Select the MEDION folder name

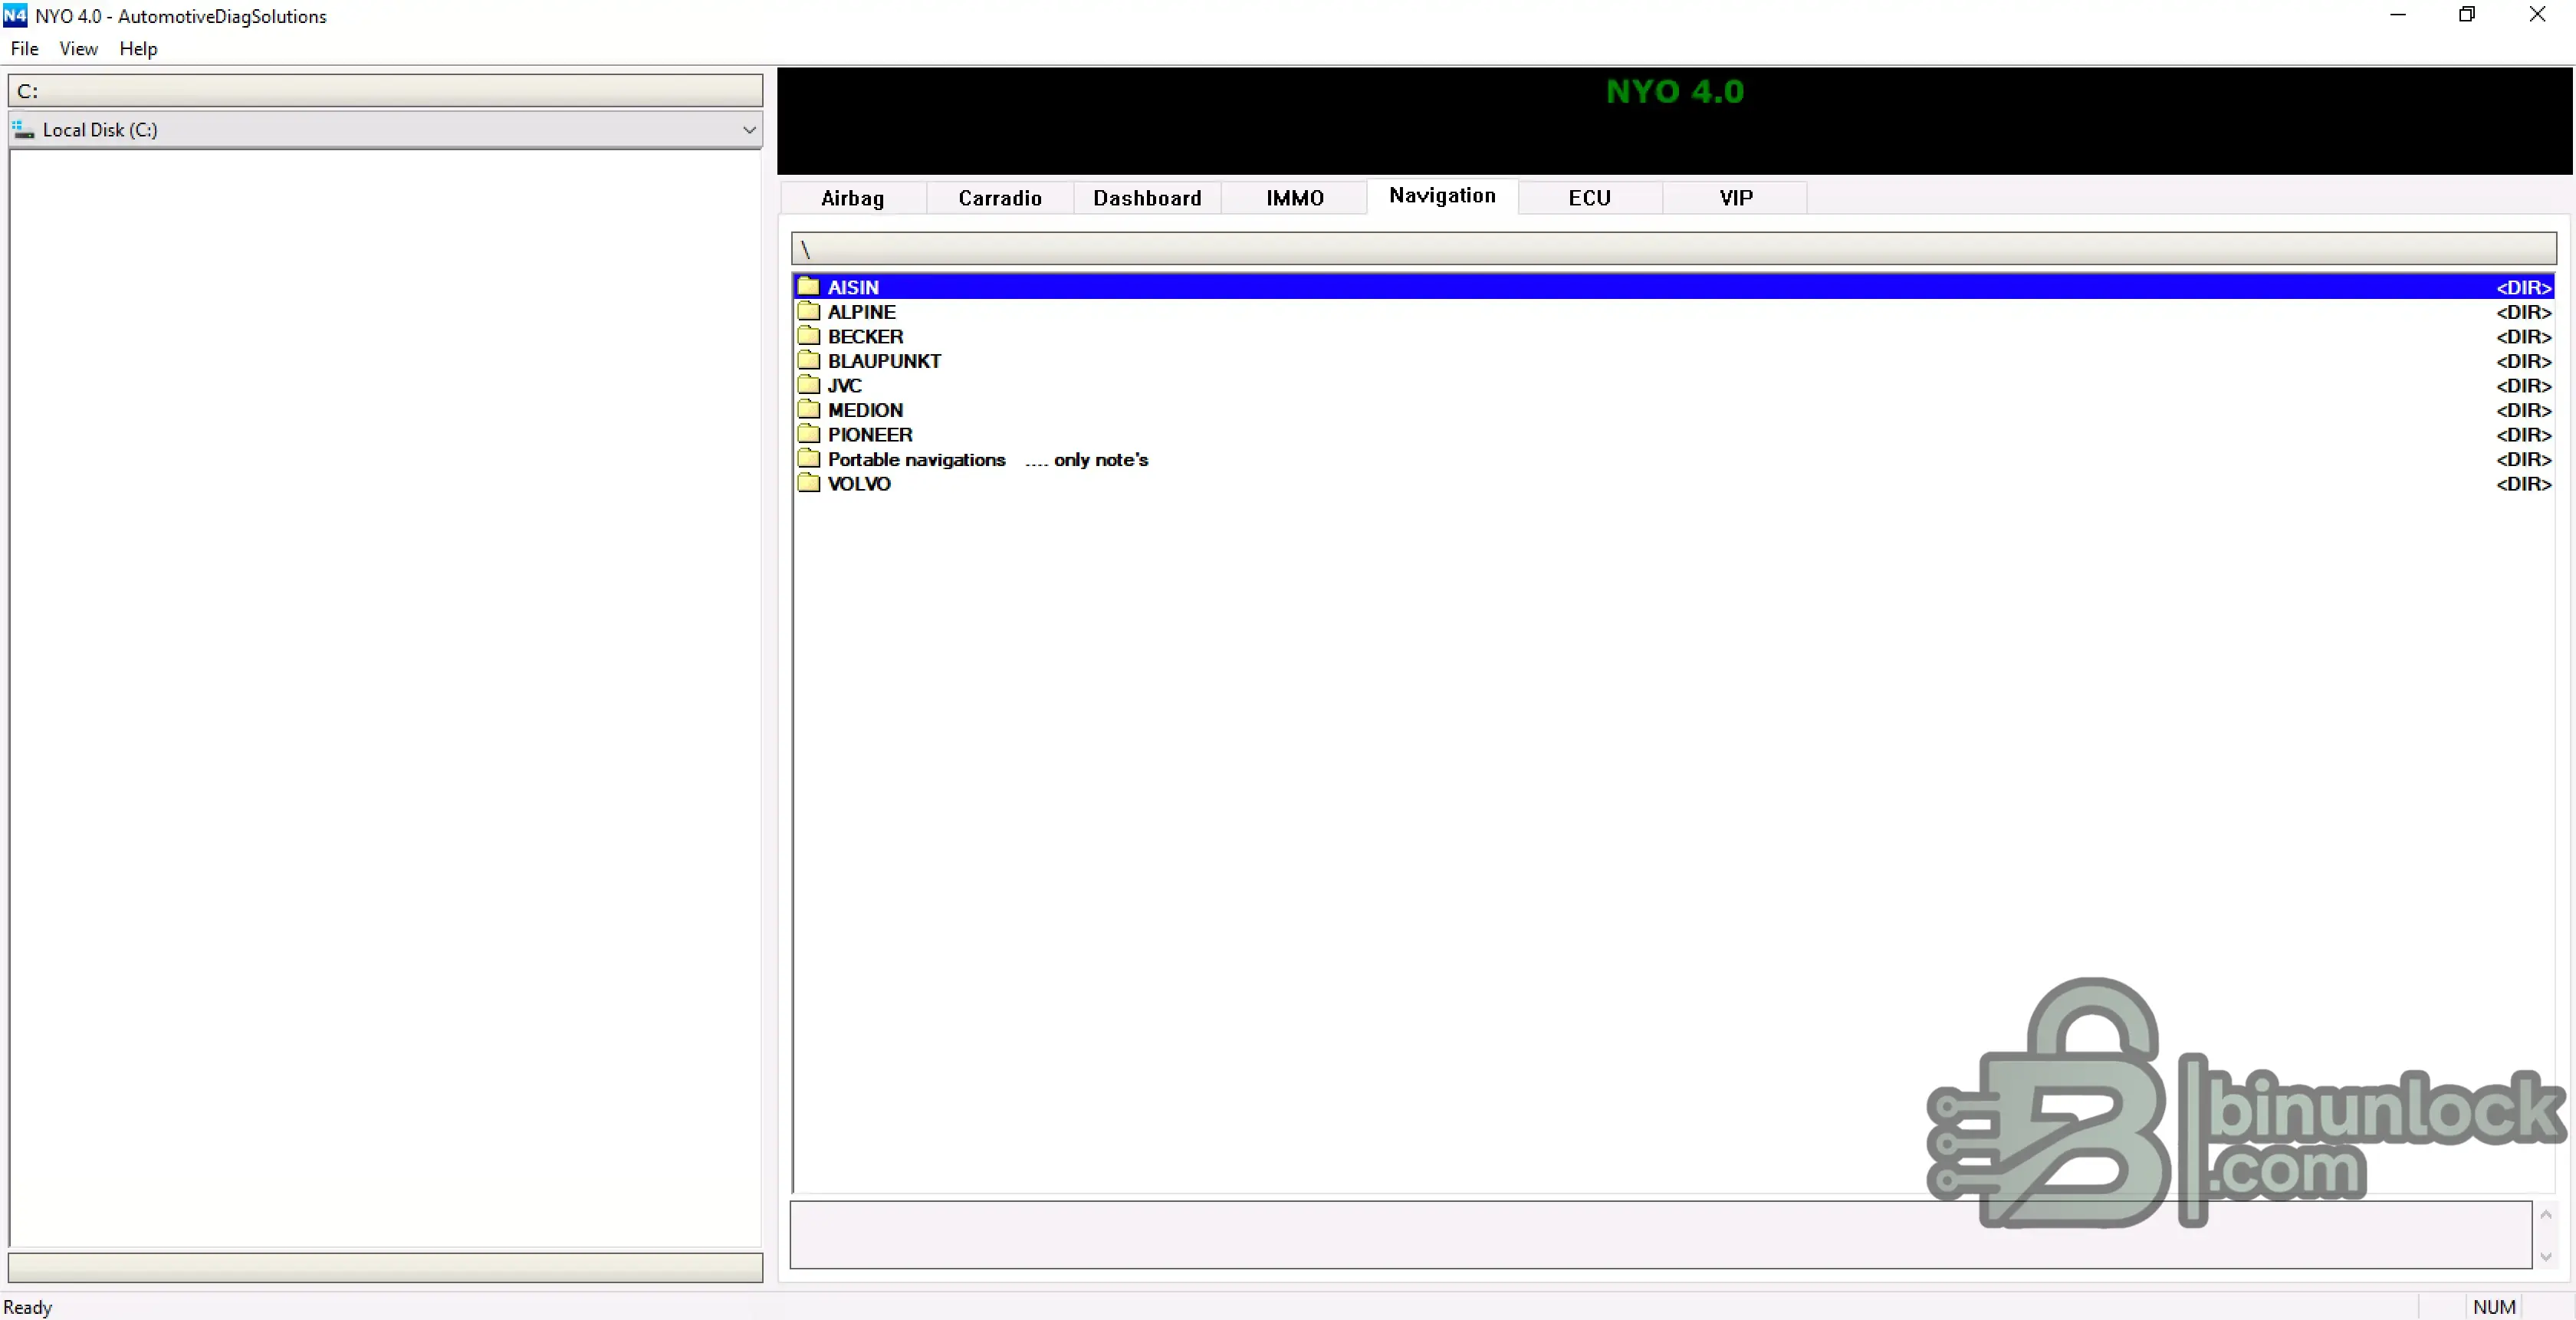click(865, 410)
